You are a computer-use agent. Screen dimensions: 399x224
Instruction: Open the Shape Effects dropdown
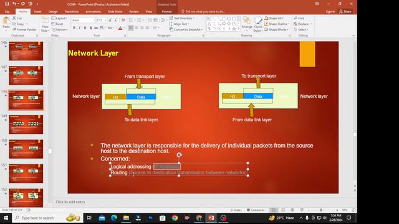pyautogui.click(x=276, y=29)
